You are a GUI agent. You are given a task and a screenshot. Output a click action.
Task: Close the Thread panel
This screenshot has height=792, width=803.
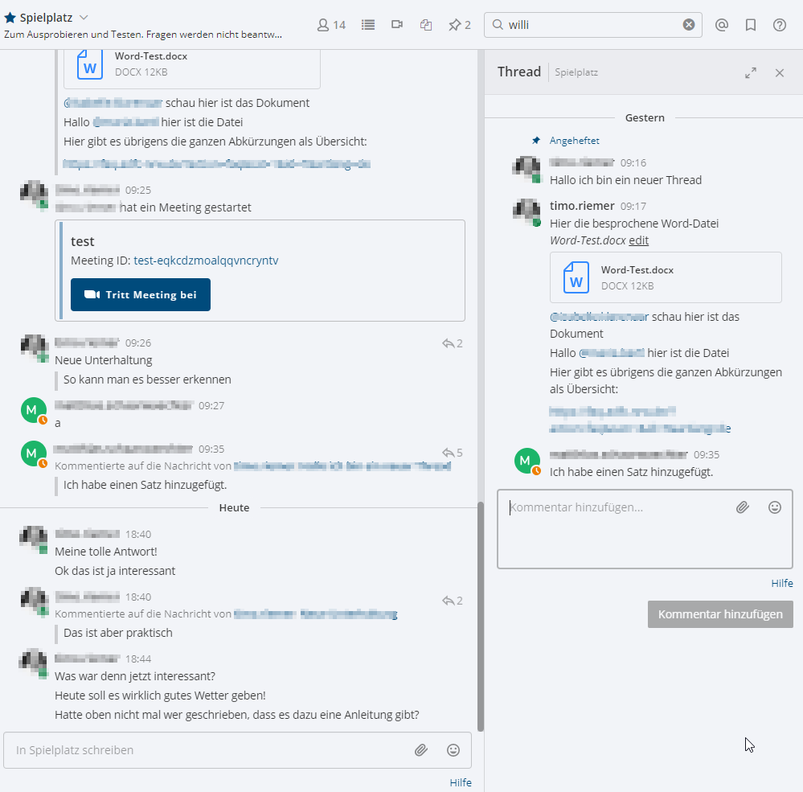pyautogui.click(x=780, y=72)
